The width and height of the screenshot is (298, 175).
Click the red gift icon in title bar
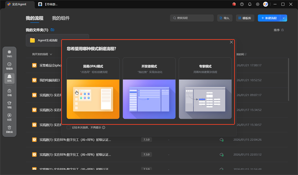[x=234, y=4]
